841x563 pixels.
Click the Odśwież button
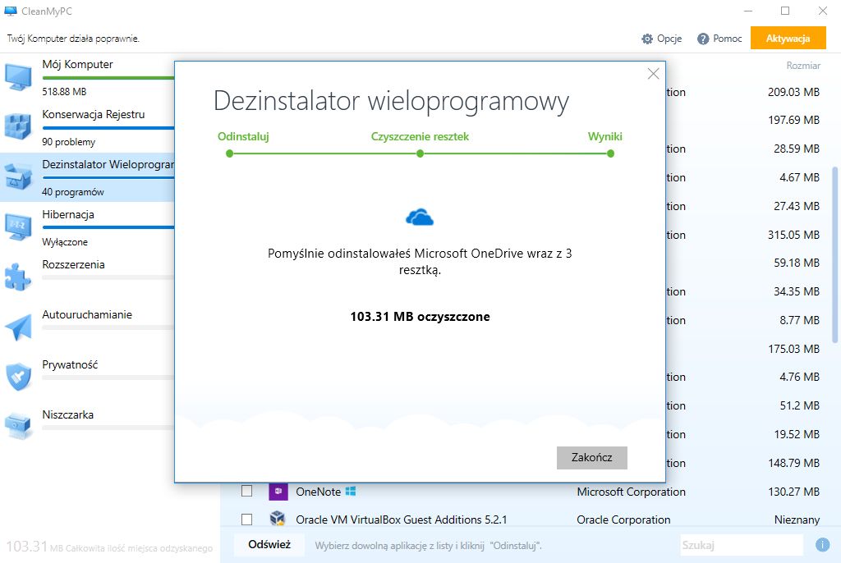269,545
